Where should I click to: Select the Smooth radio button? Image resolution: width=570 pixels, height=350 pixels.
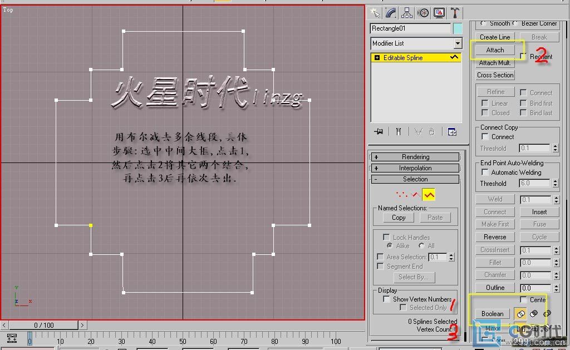pos(483,23)
